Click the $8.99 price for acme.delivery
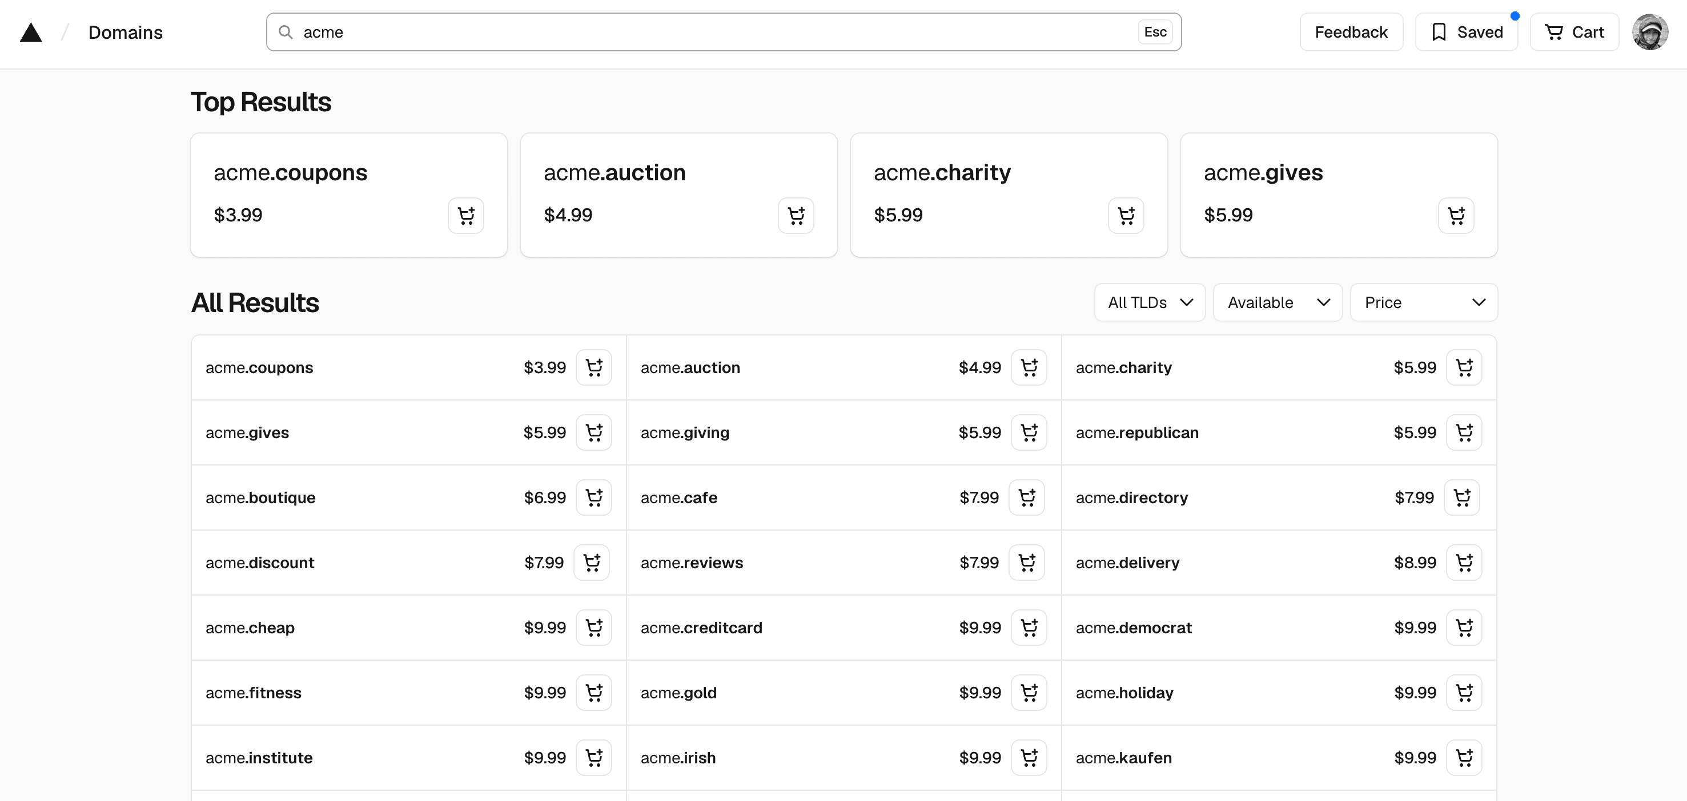The width and height of the screenshot is (1687, 801). [1415, 562]
